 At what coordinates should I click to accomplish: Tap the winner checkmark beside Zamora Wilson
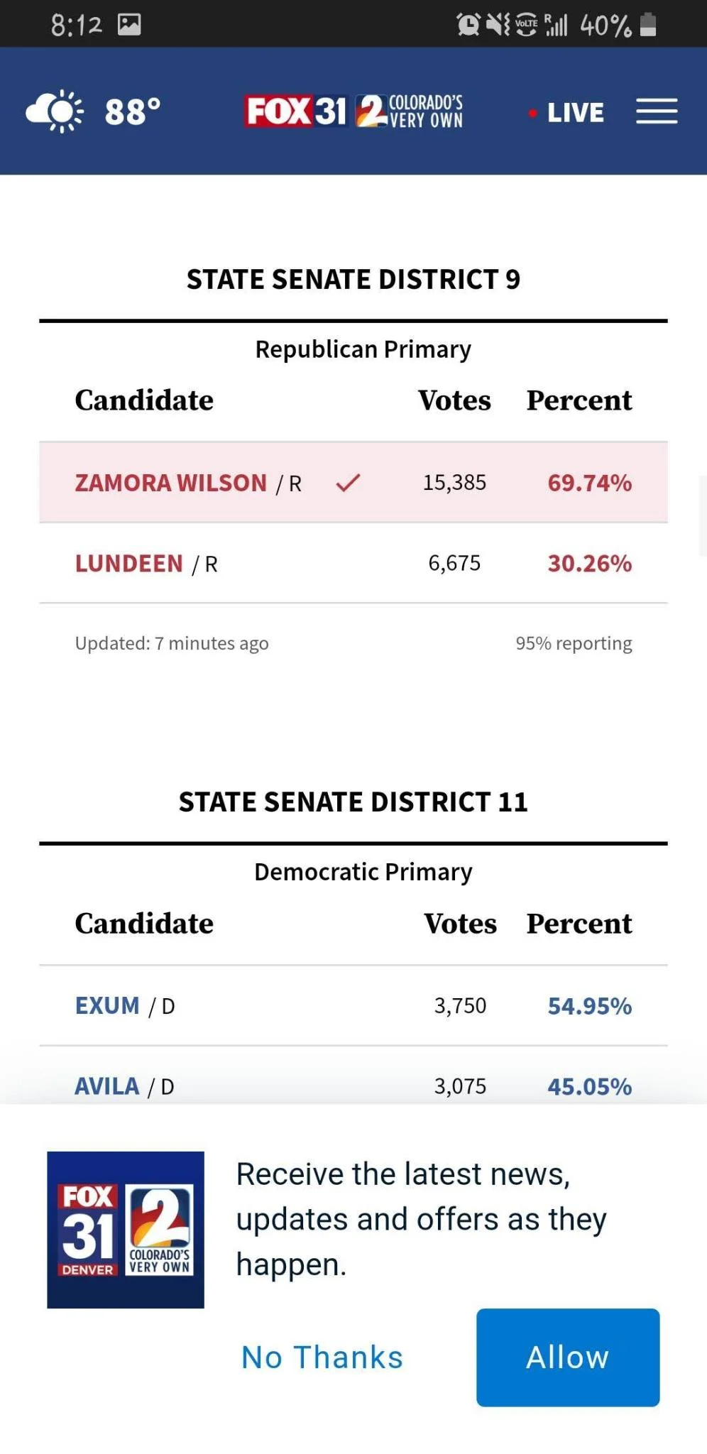(x=348, y=483)
